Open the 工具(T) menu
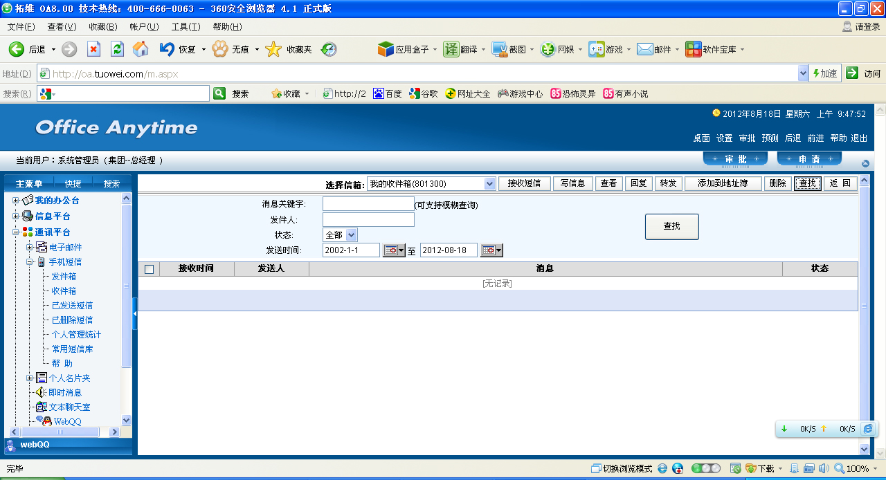The width and height of the screenshot is (886, 480). pos(186,27)
